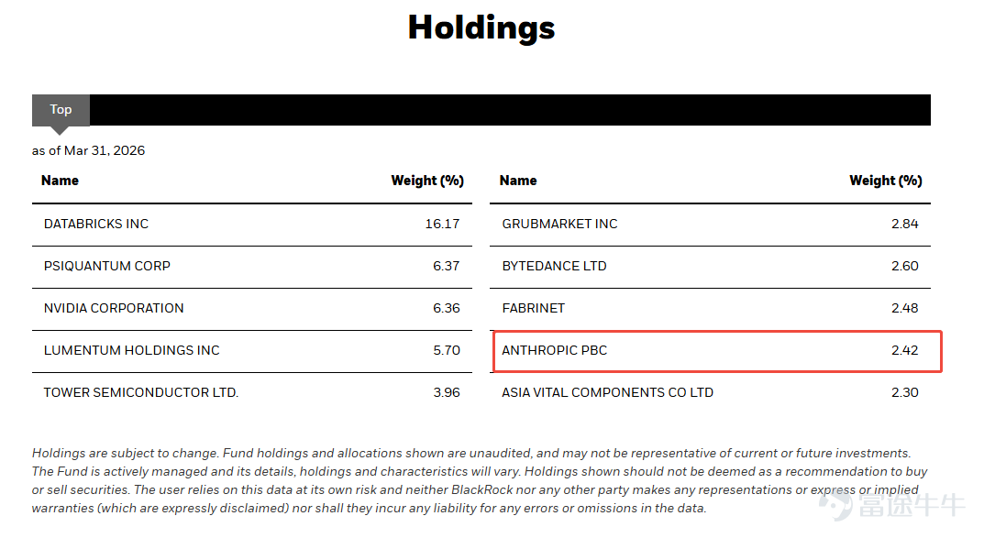Click the right Name column header
The image size is (984, 538).
[x=518, y=181]
